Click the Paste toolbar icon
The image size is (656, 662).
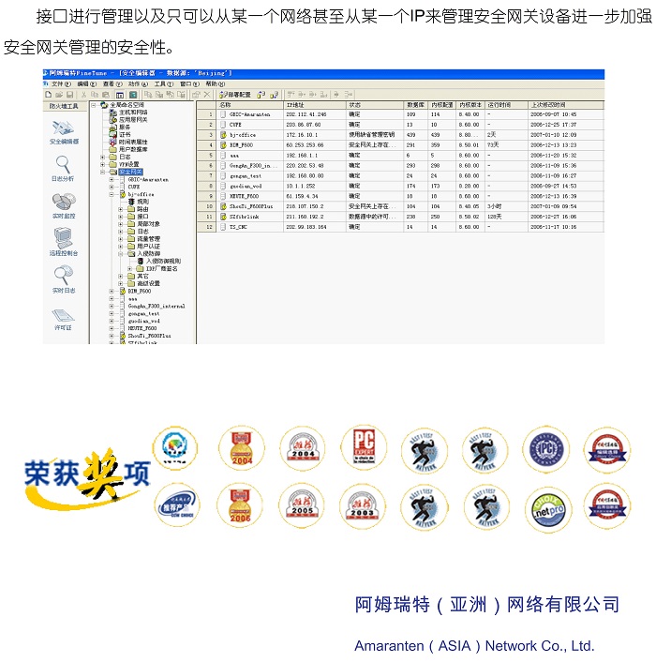coord(106,95)
